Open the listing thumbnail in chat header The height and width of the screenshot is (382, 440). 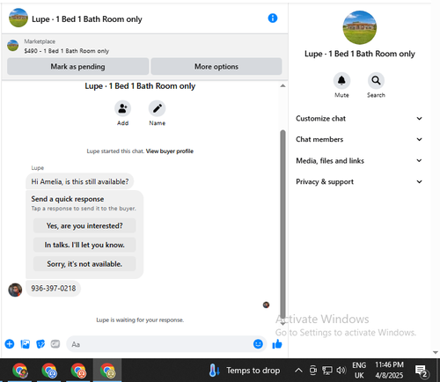(18, 18)
